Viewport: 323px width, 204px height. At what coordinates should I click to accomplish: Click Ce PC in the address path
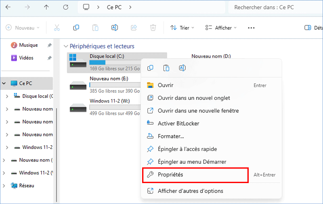click(x=114, y=7)
